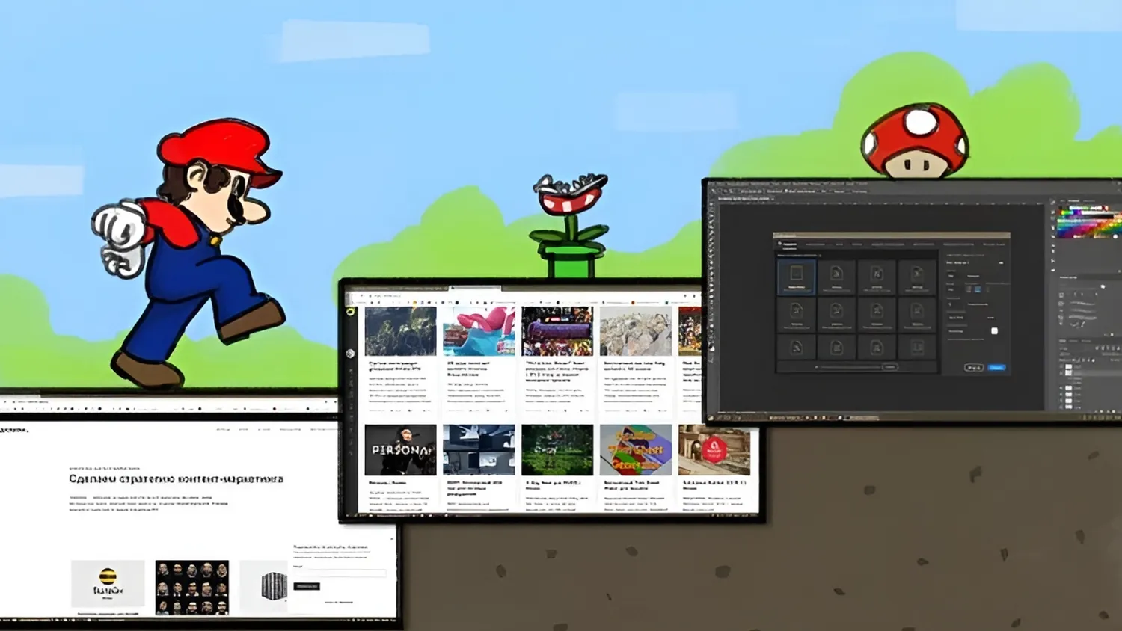Open the Beeline striped-ball logo case thumbnail

[x=108, y=584]
